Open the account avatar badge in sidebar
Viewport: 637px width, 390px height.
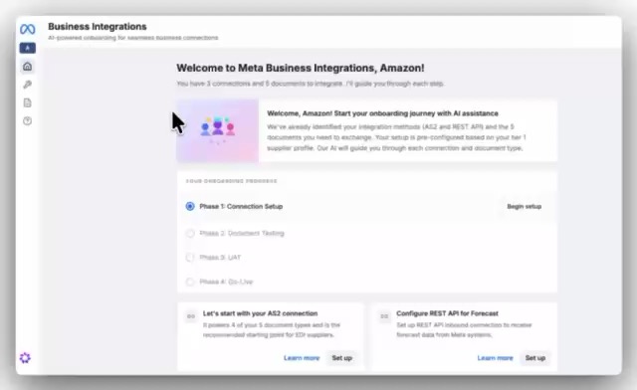pyautogui.click(x=27, y=48)
